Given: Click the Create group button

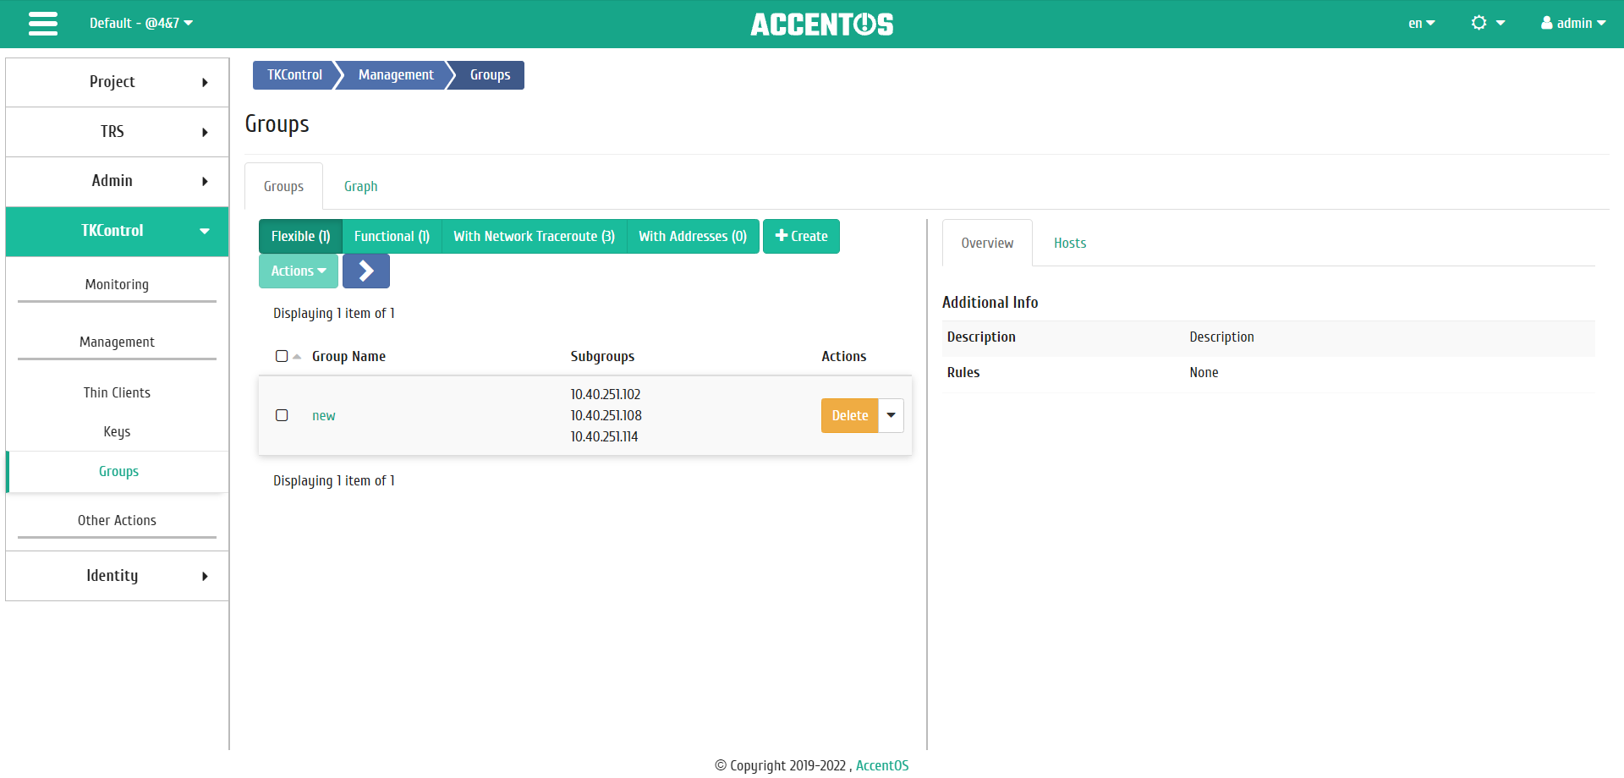Looking at the screenshot, I should pyautogui.click(x=801, y=237).
